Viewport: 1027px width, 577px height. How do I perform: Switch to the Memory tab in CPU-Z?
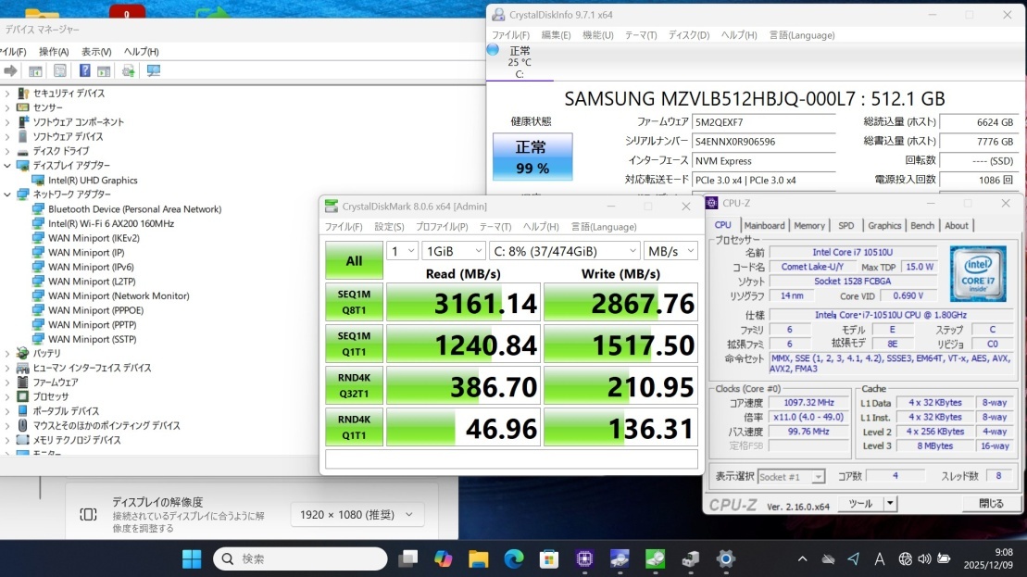[808, 225]
